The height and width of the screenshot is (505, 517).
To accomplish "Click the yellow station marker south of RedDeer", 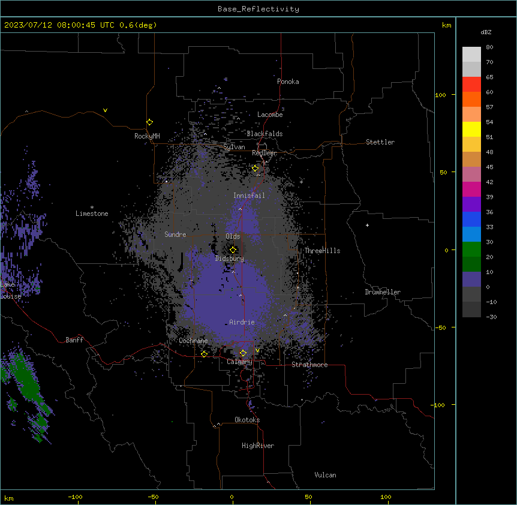I will tap(255, 169).
